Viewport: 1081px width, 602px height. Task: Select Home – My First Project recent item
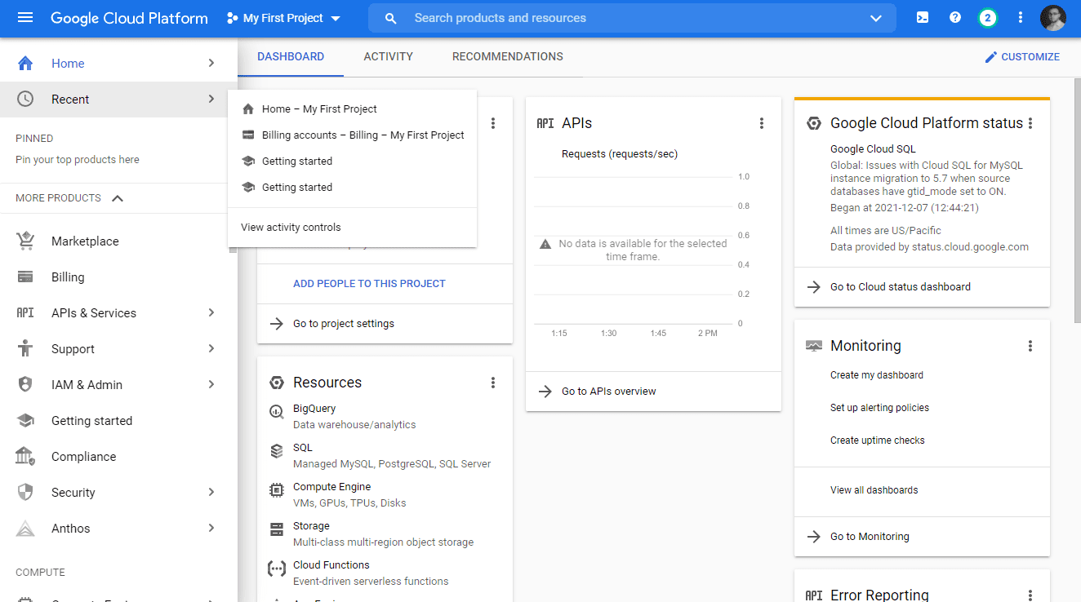pyautogui.click(x=352, y=108)
